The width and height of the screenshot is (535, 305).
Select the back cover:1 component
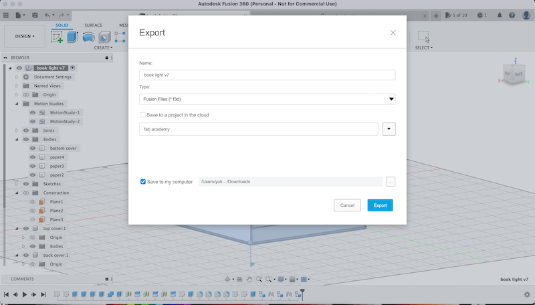[x=56, y=256]
